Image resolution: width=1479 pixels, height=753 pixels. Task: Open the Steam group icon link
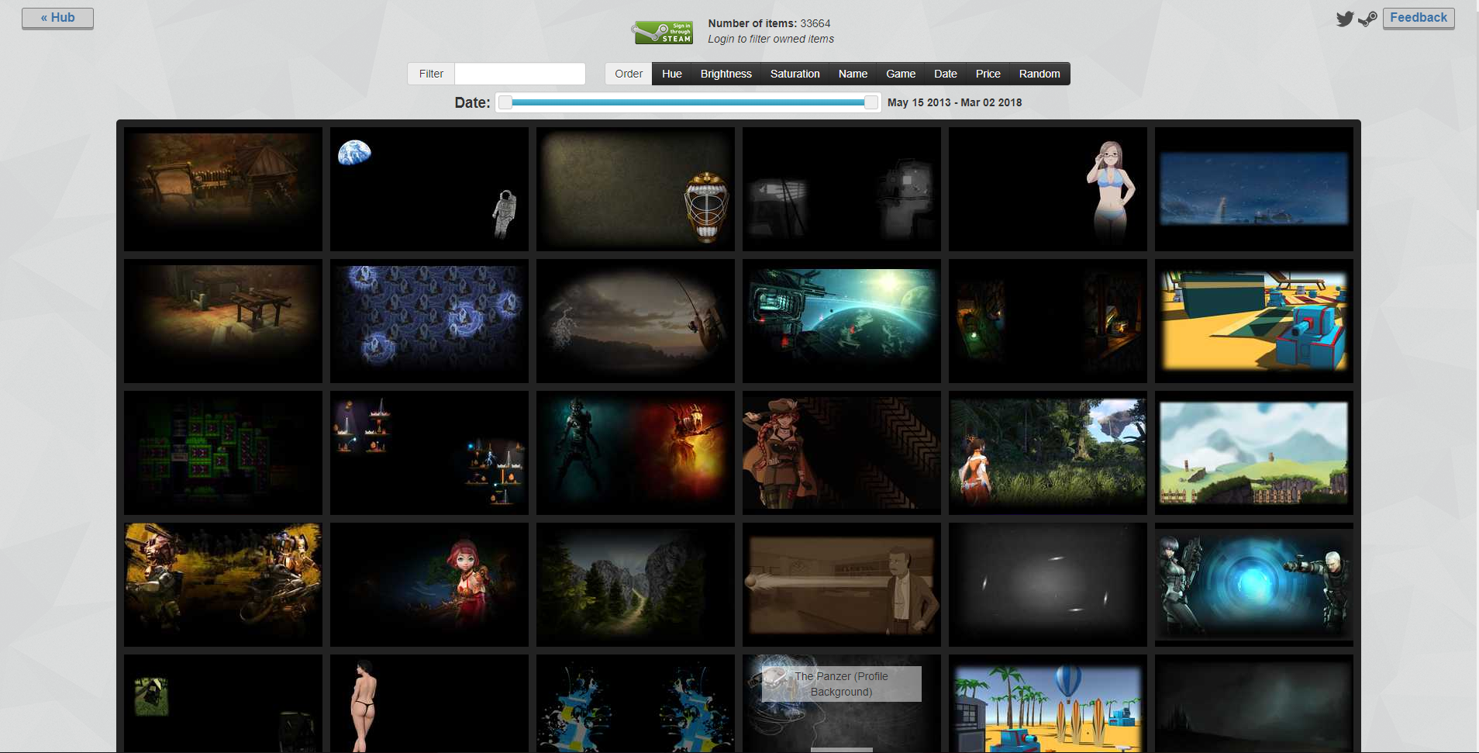(1367, 19)
